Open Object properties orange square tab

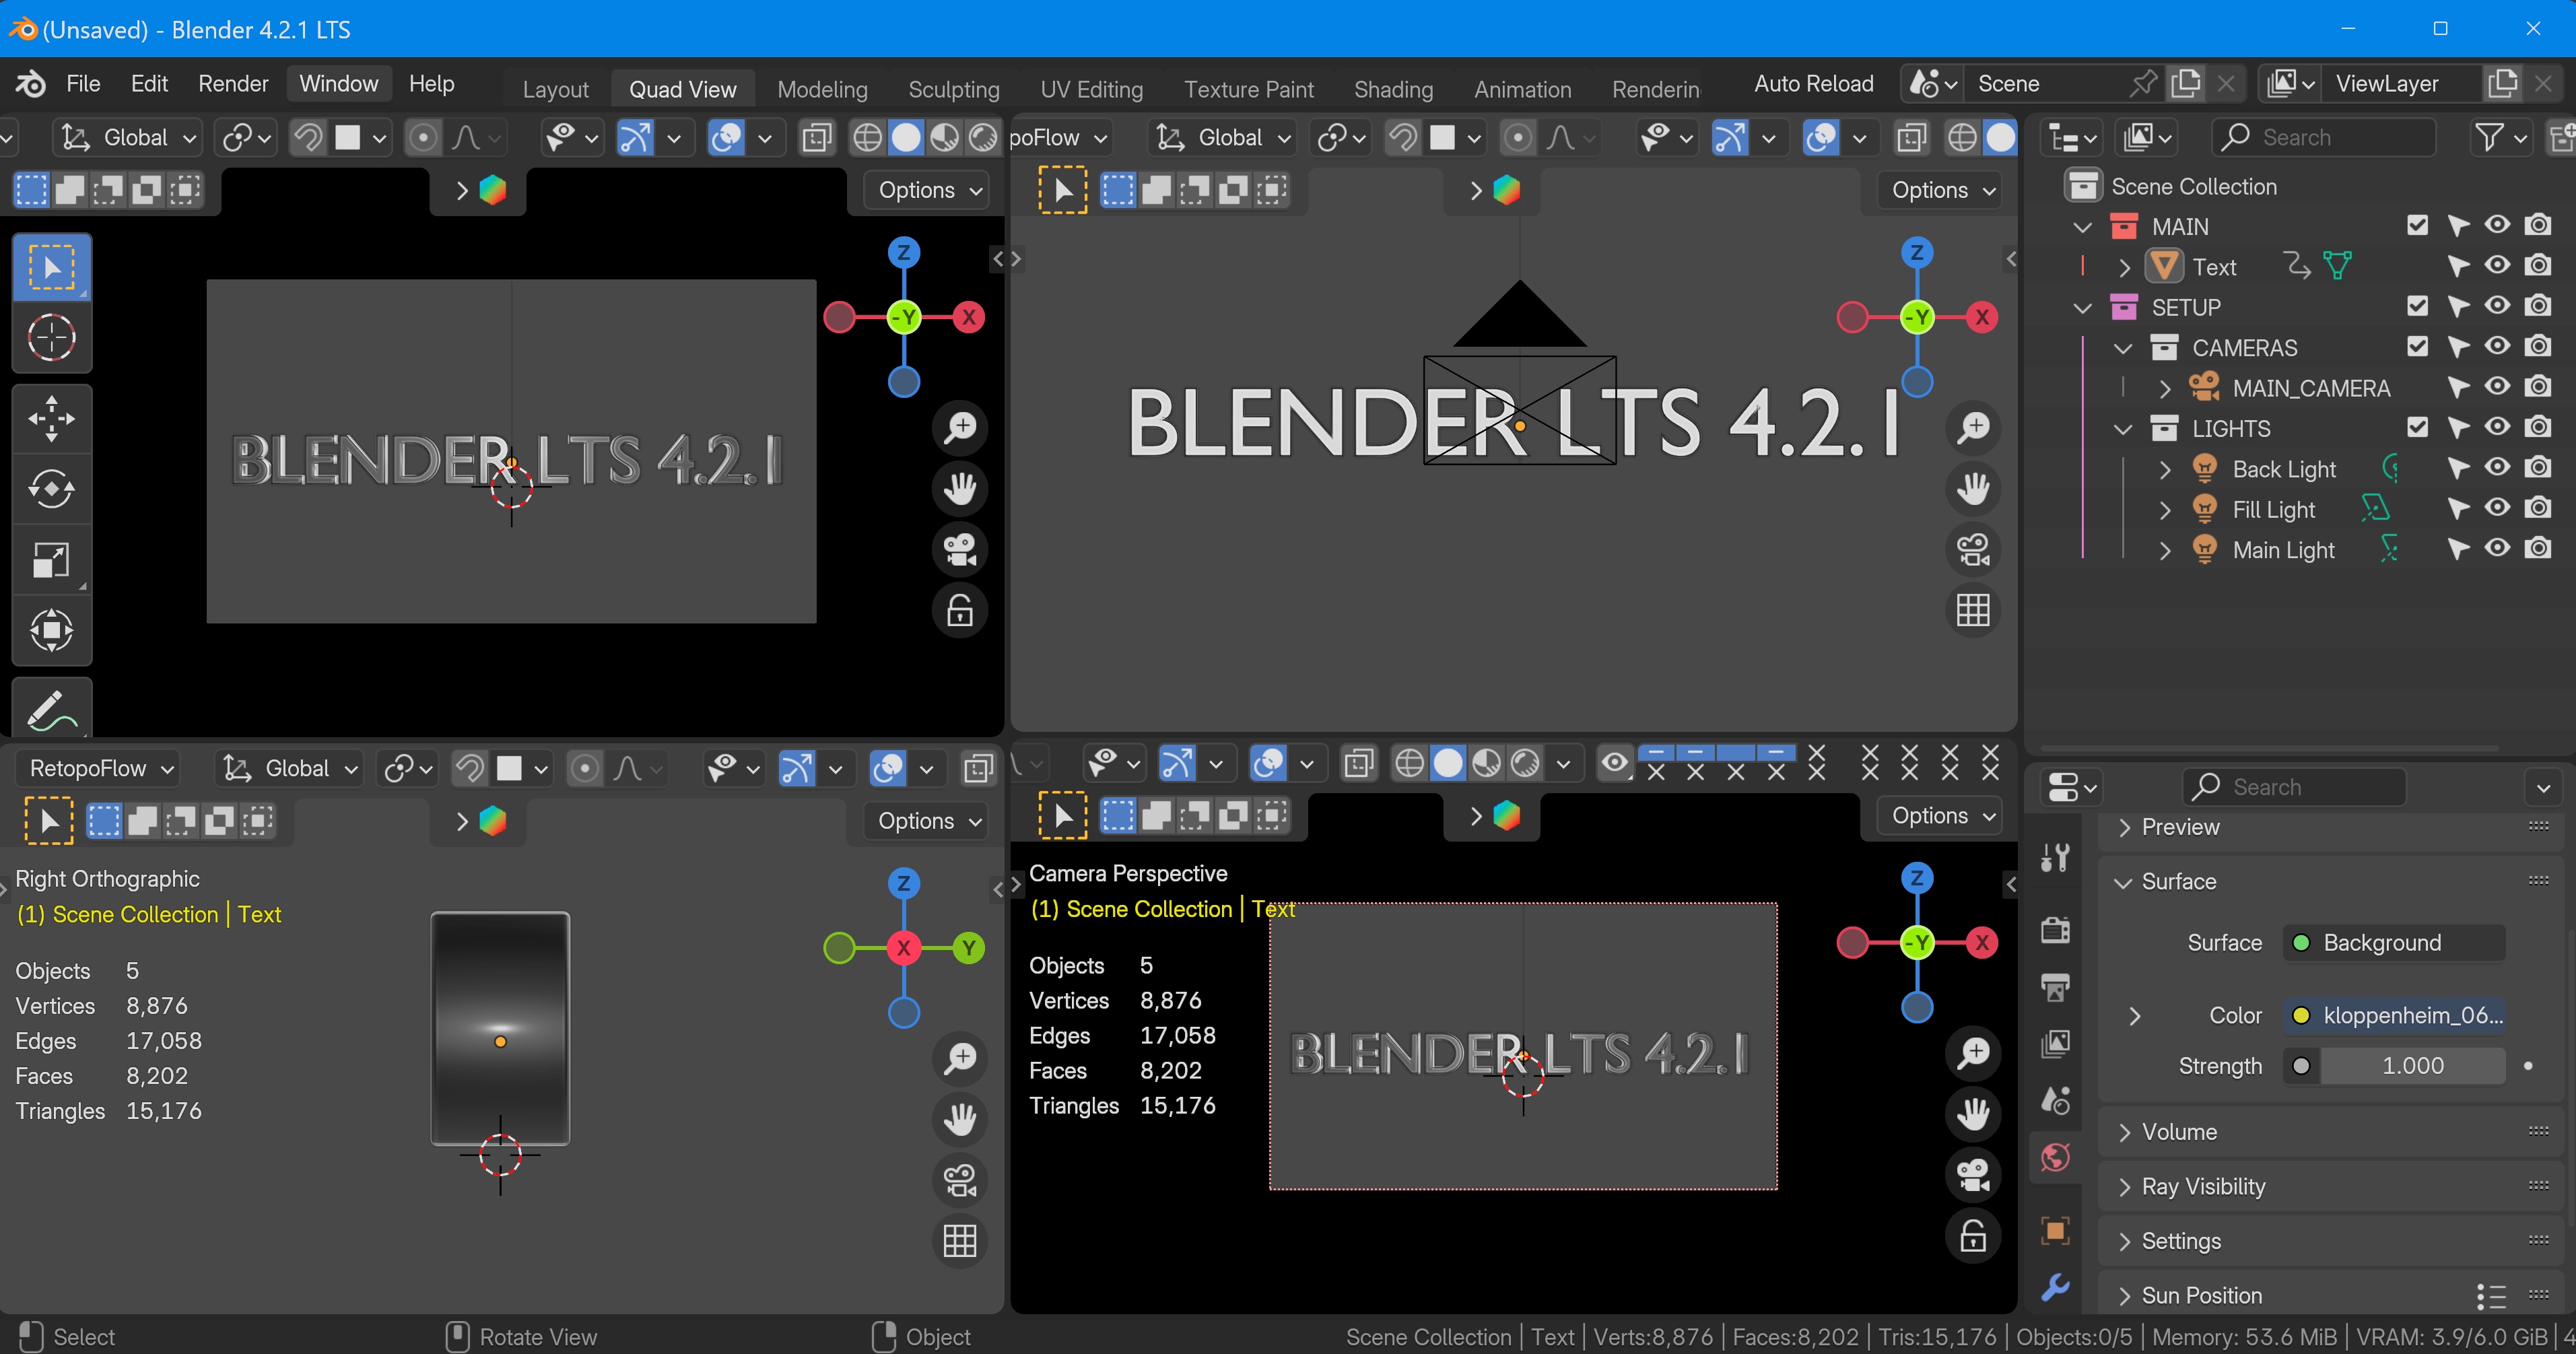click(x=2056, y=1230)
